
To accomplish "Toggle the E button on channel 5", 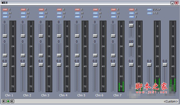I will pyautogui.click(x=77, y=17).
